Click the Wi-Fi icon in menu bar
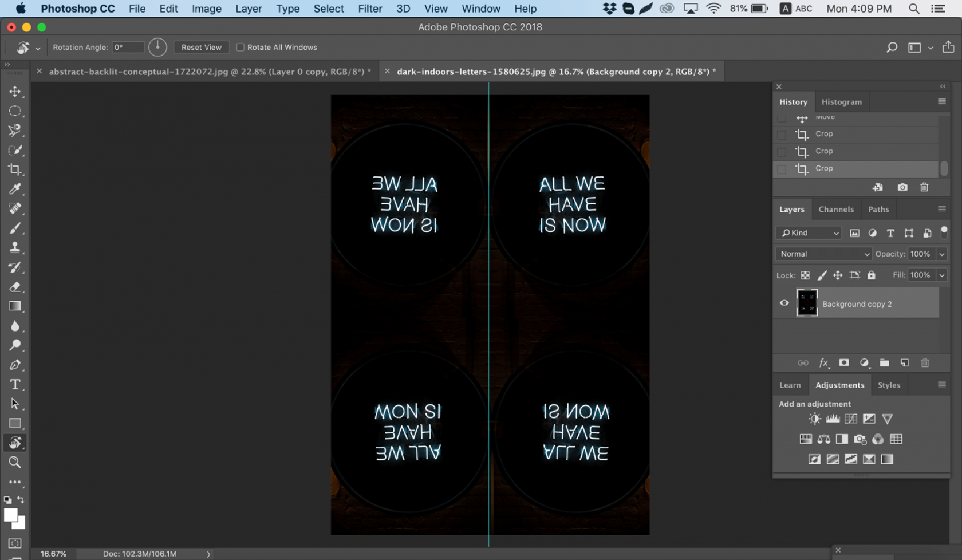 713,9
